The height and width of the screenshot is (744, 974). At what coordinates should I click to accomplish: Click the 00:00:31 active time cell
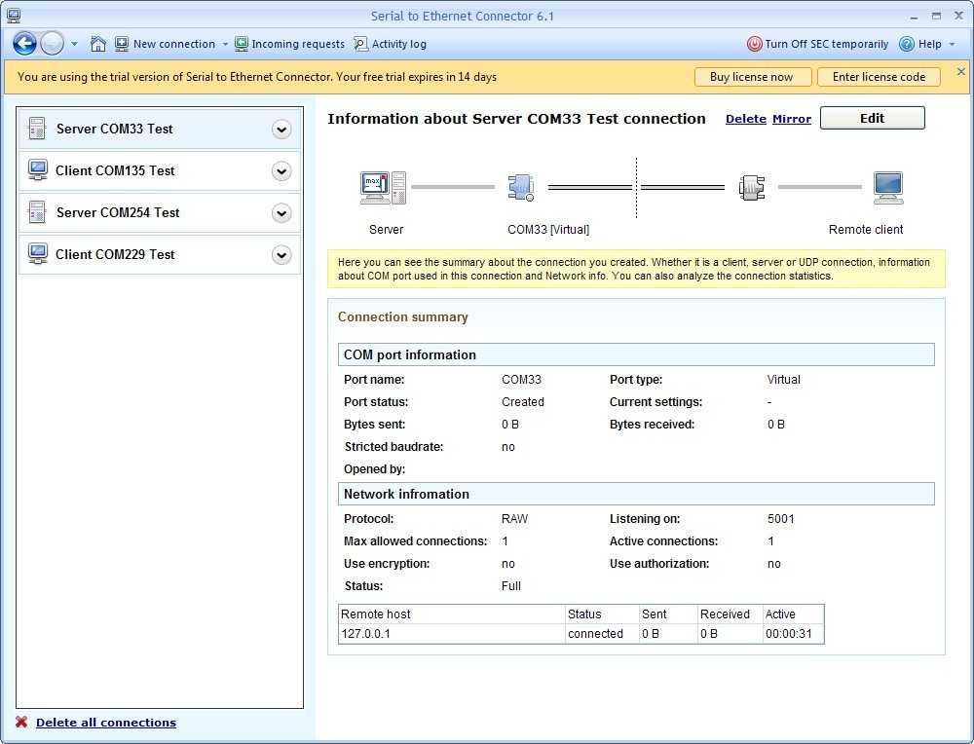pyautogui.click(x=793, y=633)
